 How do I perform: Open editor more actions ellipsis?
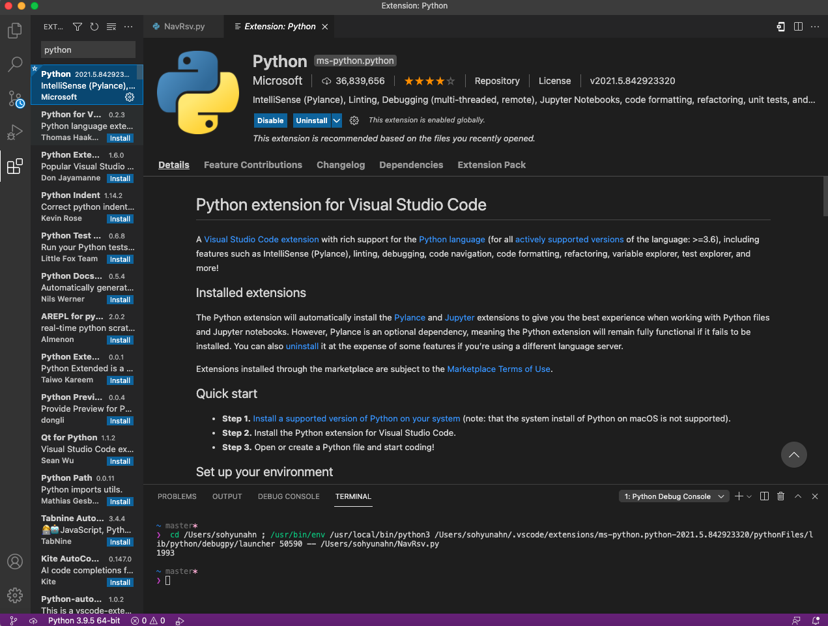click(815, 27)
